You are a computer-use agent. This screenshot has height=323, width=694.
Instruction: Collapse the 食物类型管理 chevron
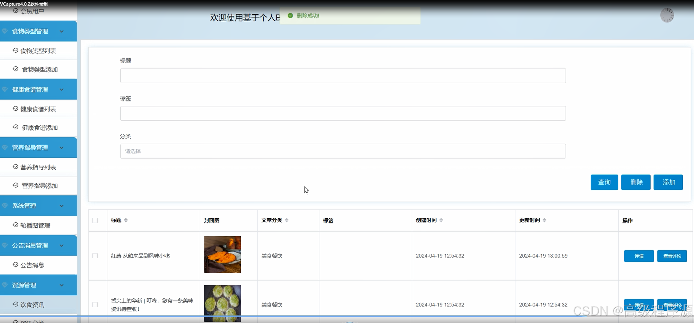point(62,31)
